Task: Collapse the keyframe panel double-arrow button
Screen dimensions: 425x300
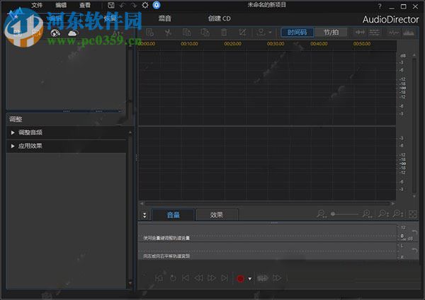Action: pos(144,215)
